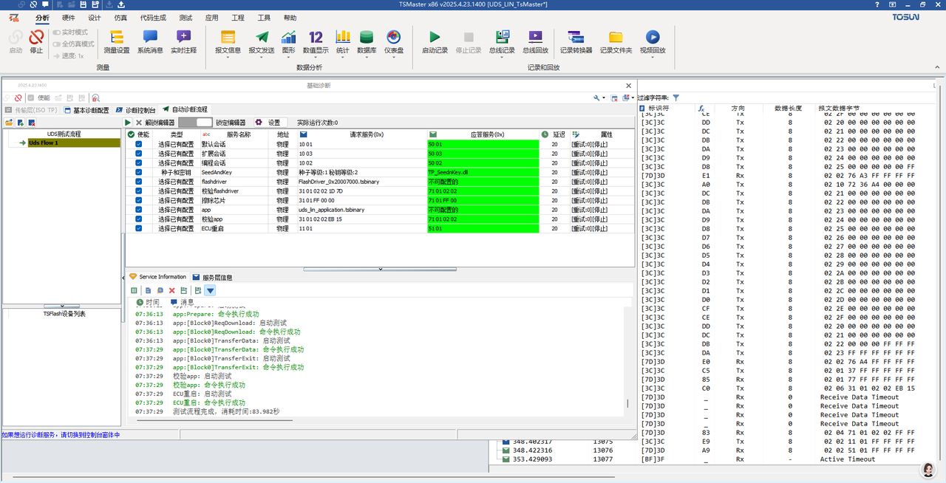The image size is (946, 483).
Task: Open 报文信息 message info window
Action: click(228, 42)
